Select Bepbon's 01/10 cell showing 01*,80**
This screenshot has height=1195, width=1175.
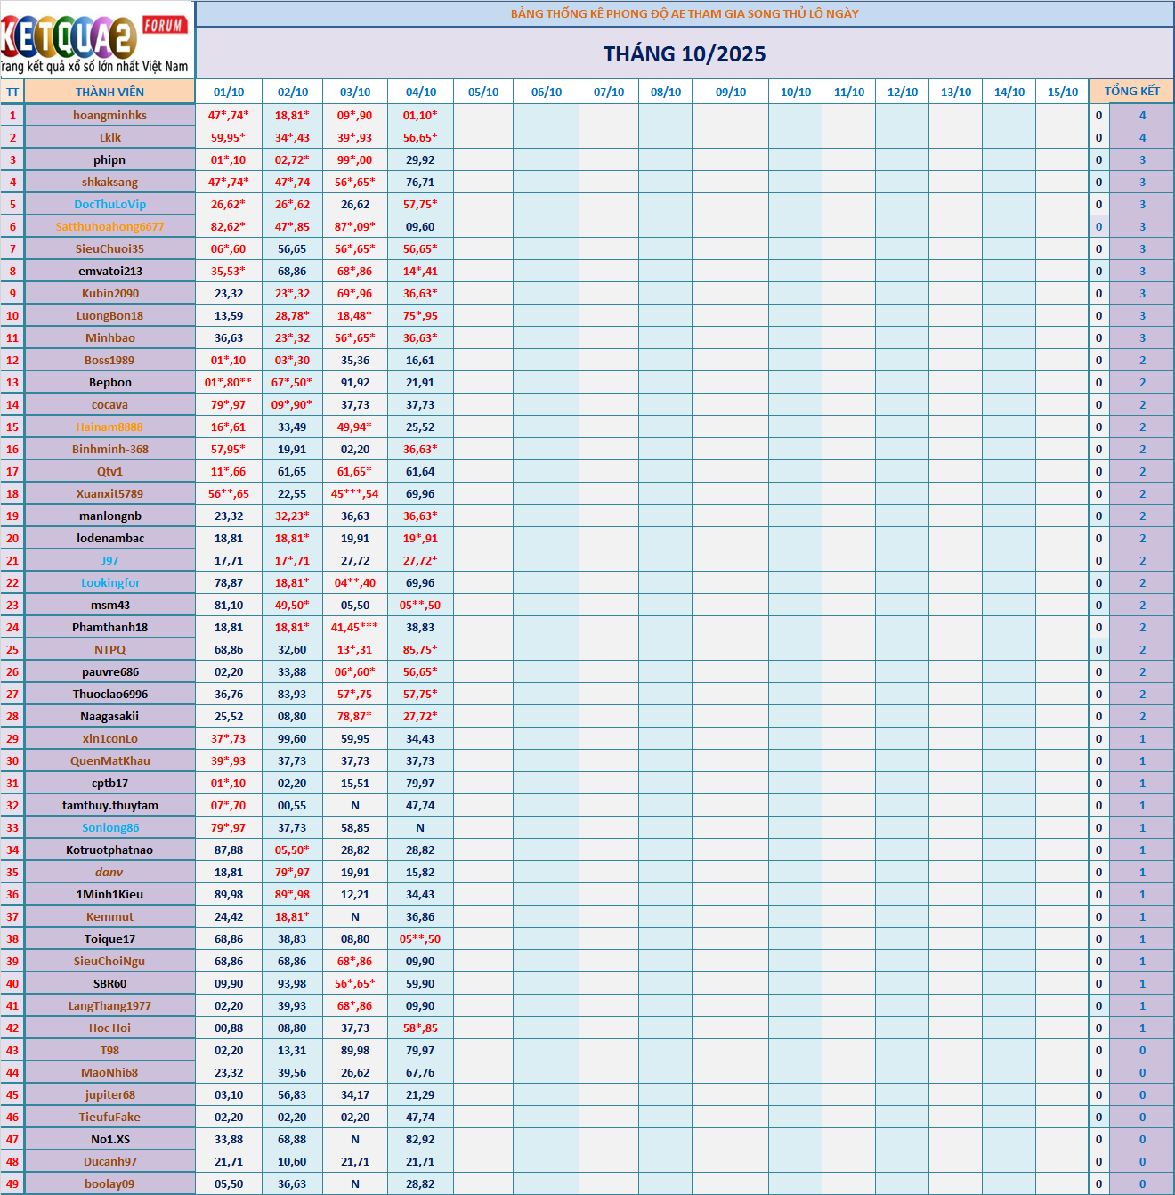click(x=228, y=382)
